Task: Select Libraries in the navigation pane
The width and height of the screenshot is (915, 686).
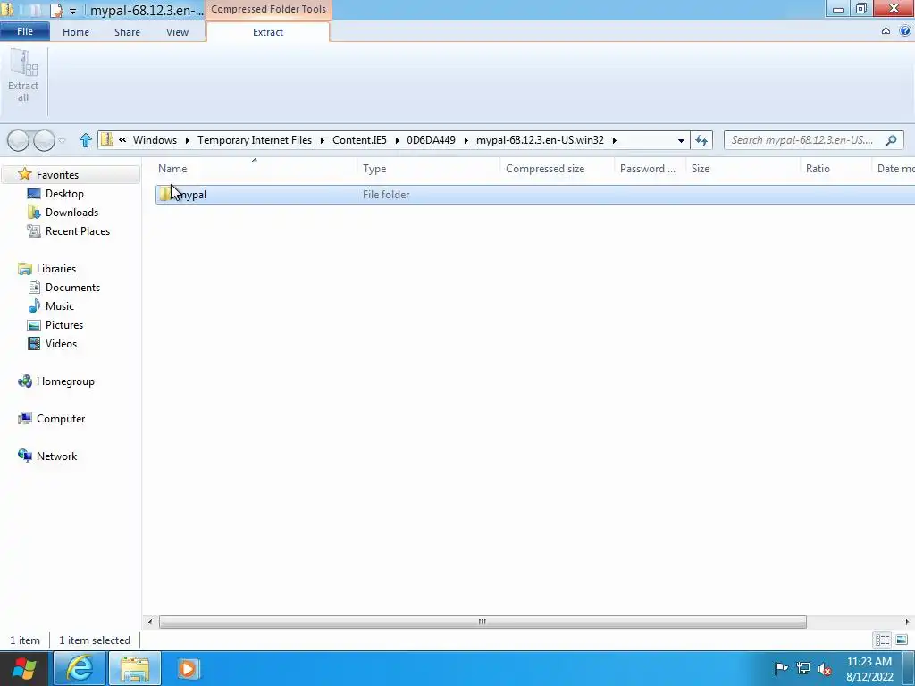Action: point(56,268)
